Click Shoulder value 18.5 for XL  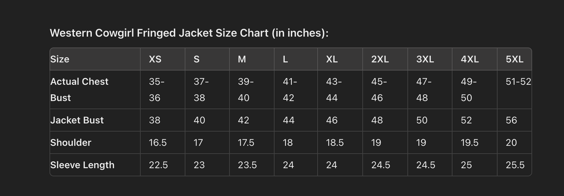[x=335, y=143]
